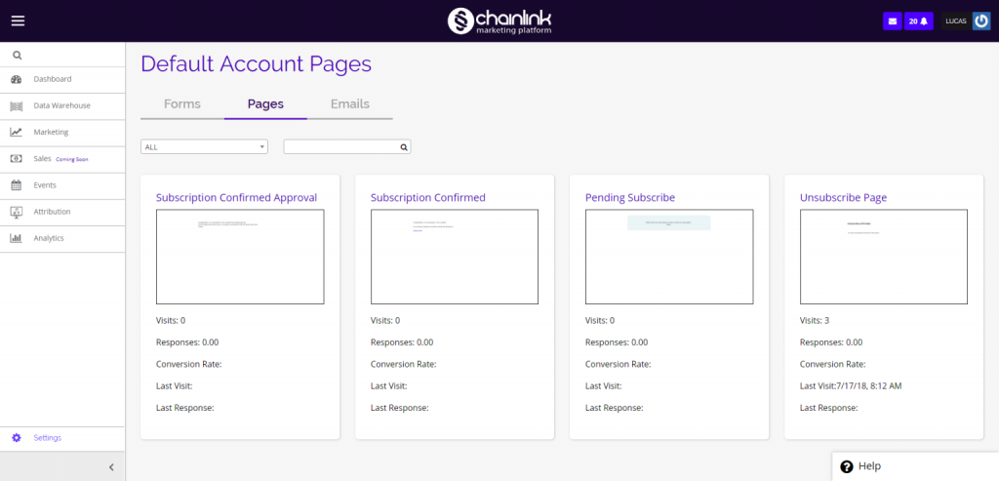Click the search magnifier in filter box
This screenshot has width=999, height=481.
pos(403,147)
